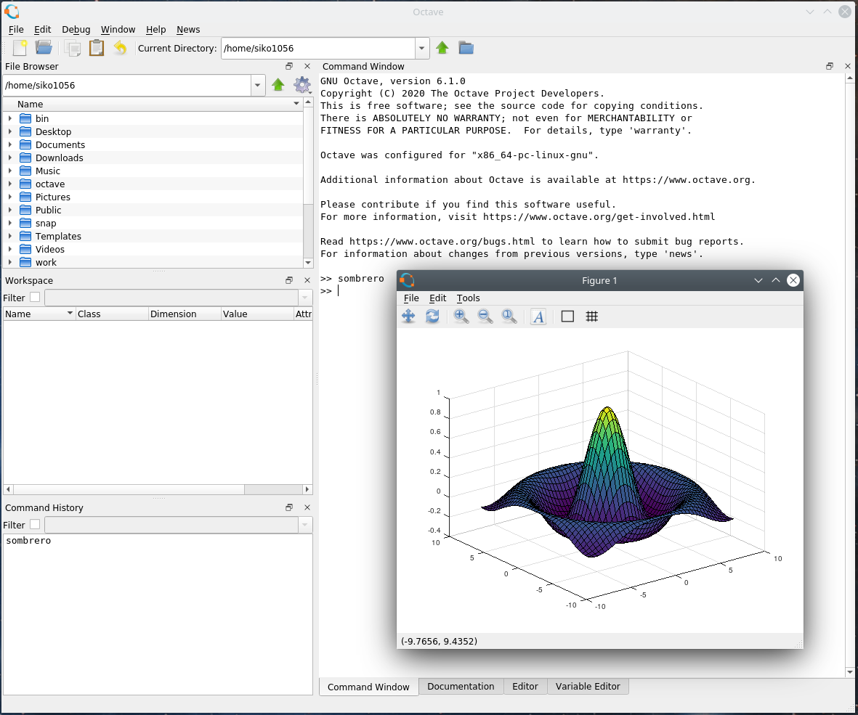Activate Zoom In in Figure 1
Image resolution: width=858 pixels, height=715 pixels.
coord(461,316)
